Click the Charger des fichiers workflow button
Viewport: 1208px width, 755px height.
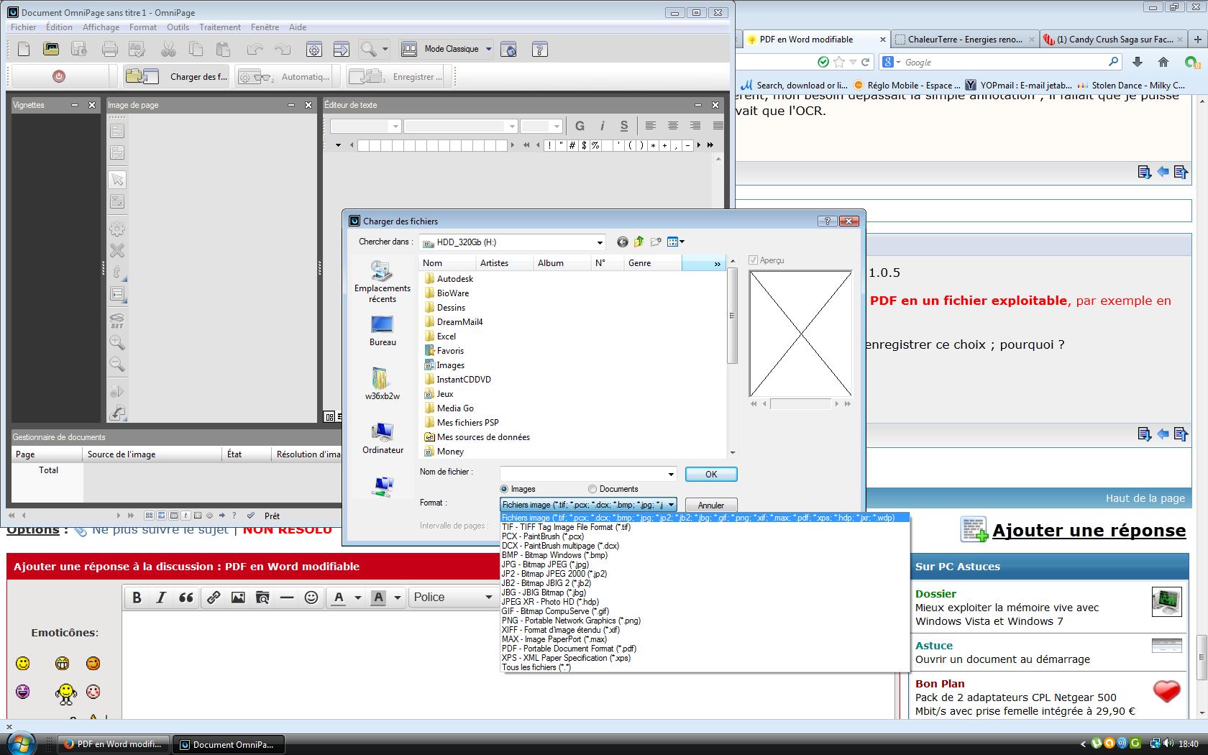click(176, 76)
